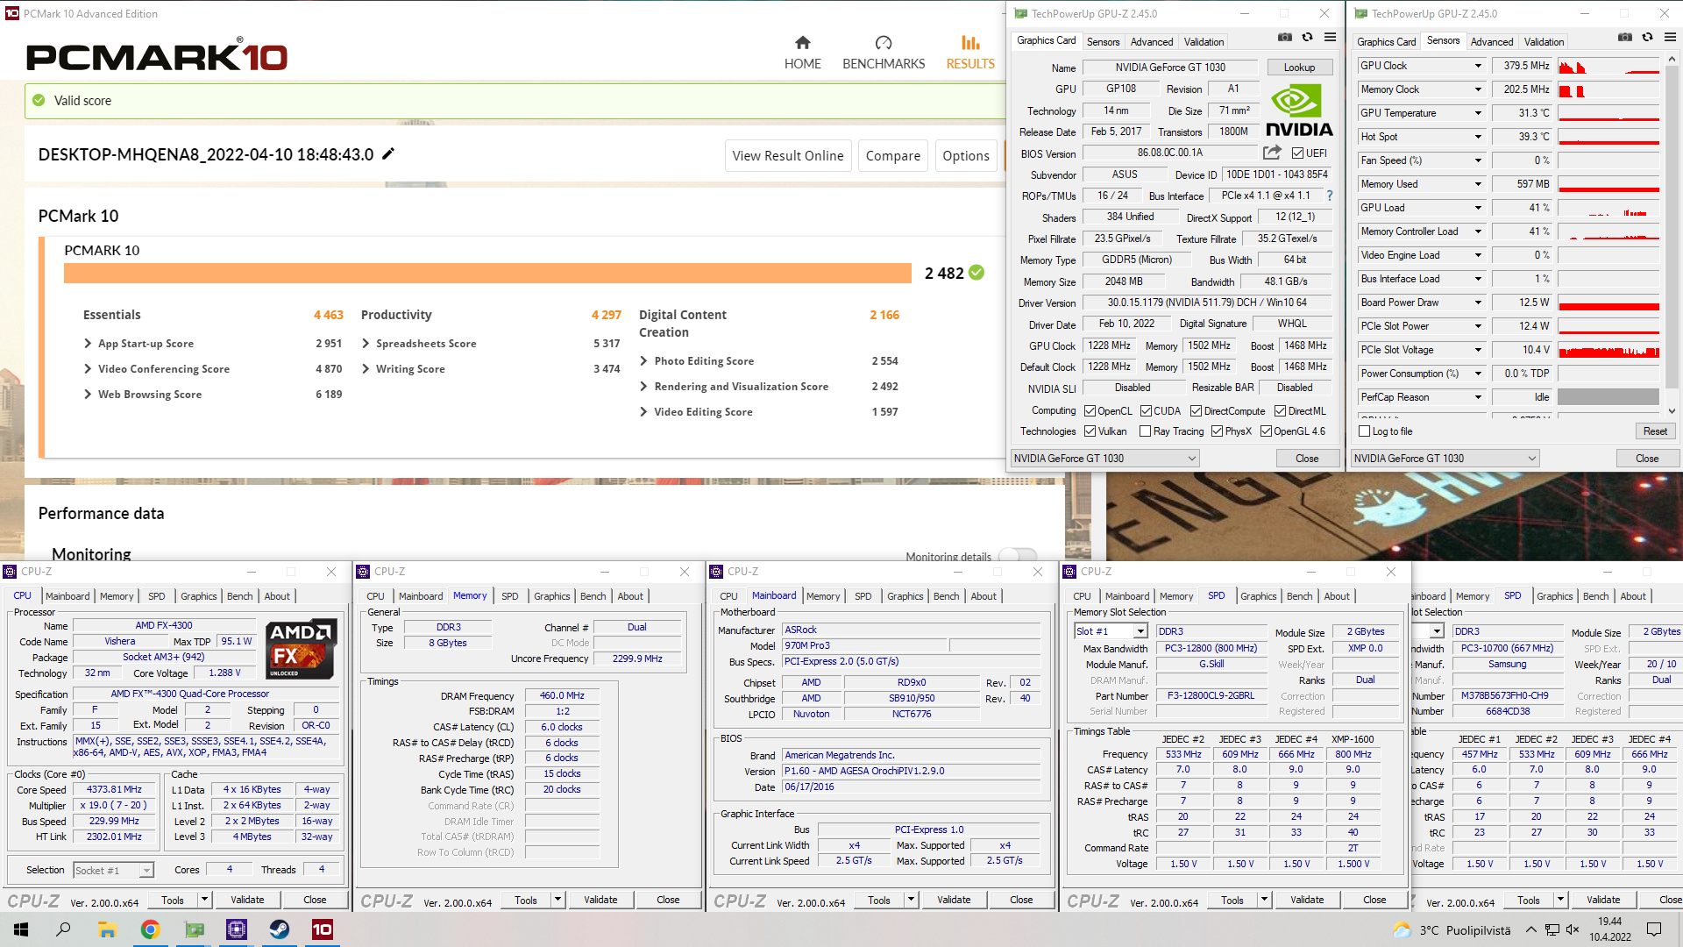
Task: Toggle the OpenCL checkbox in GPU-Z
Action: 1090,410
